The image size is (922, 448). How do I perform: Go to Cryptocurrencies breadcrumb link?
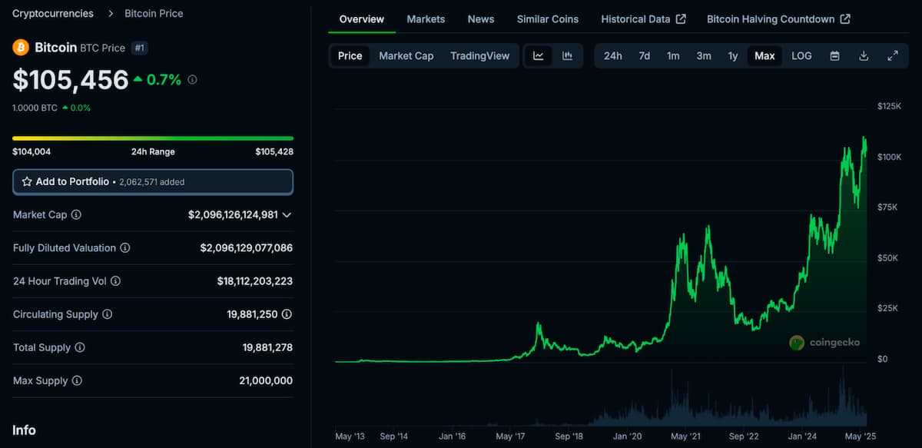coord(53,13)
